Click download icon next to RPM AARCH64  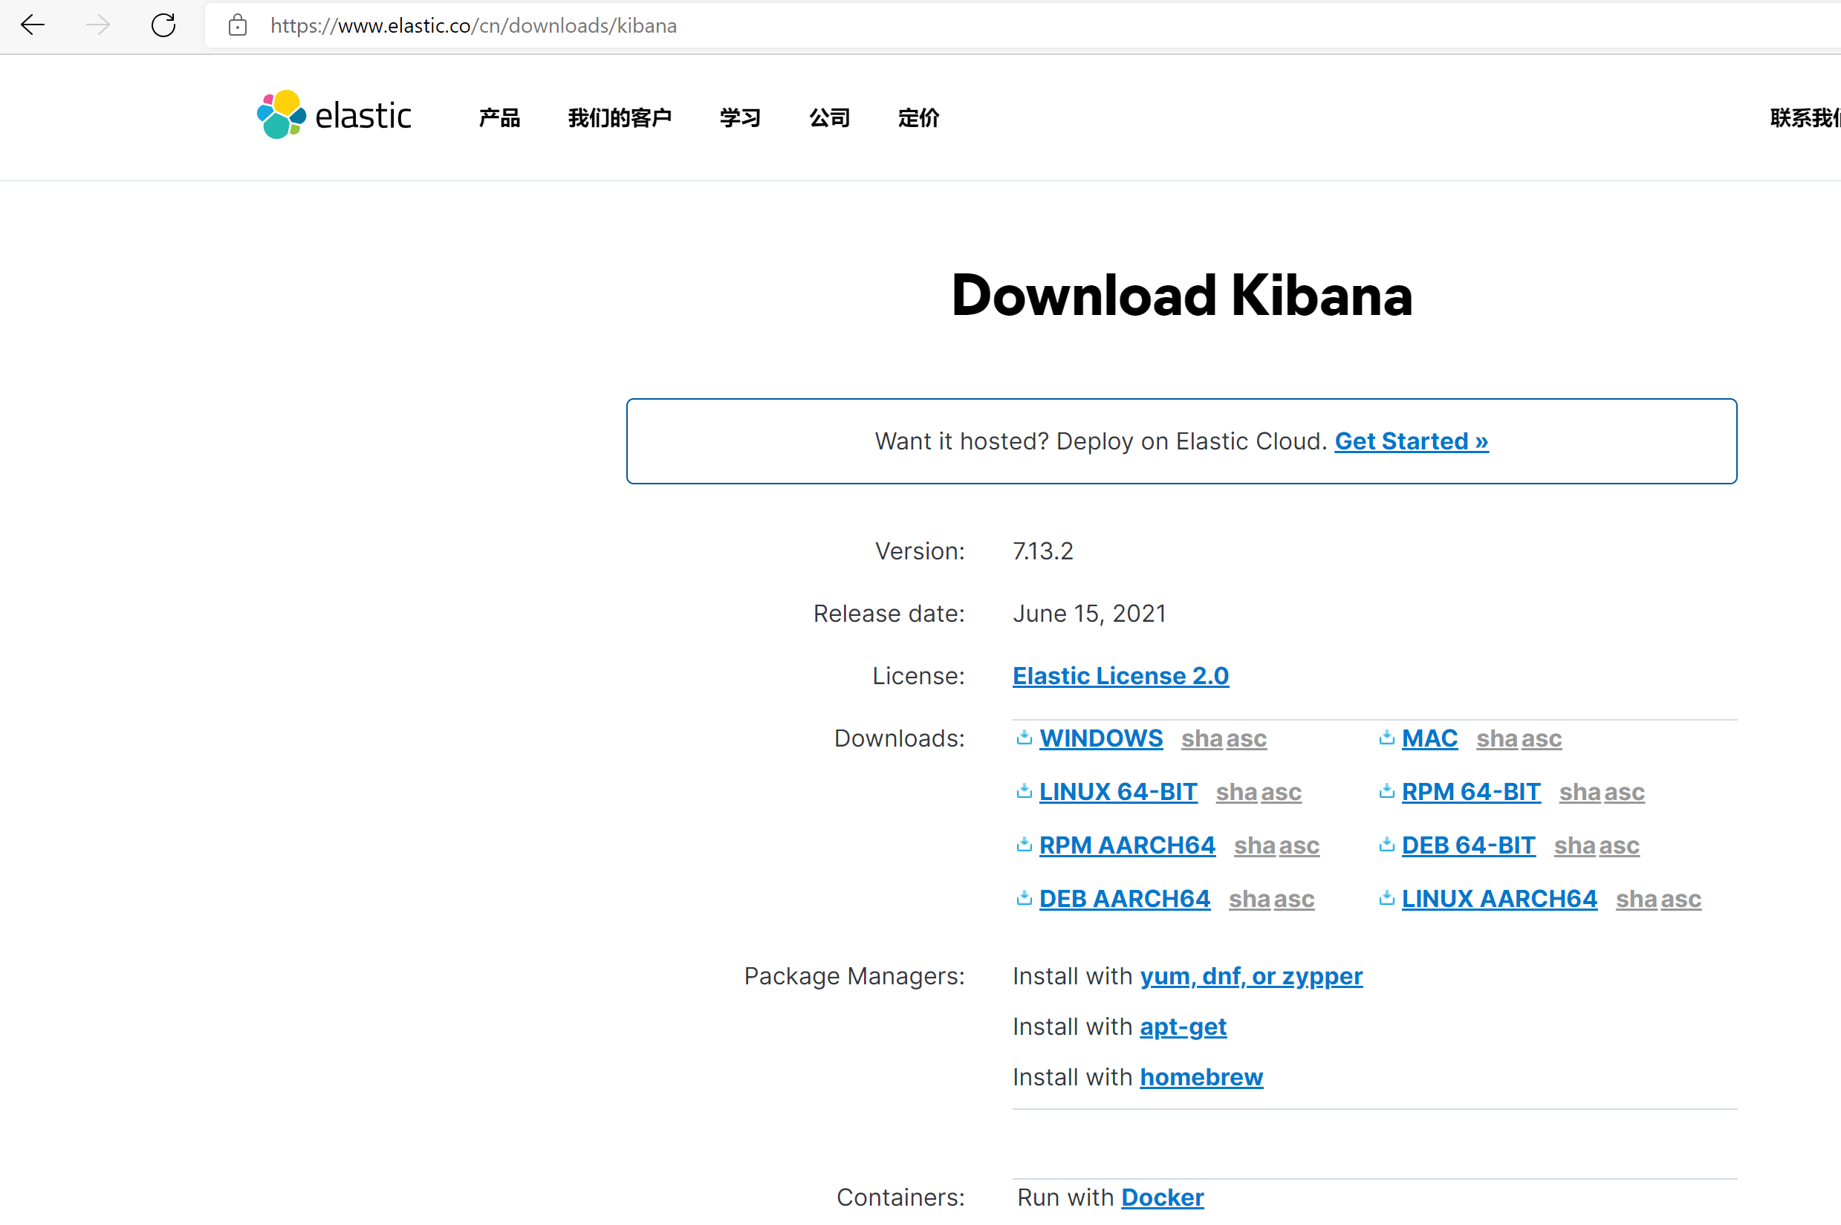coord(1024,844)
